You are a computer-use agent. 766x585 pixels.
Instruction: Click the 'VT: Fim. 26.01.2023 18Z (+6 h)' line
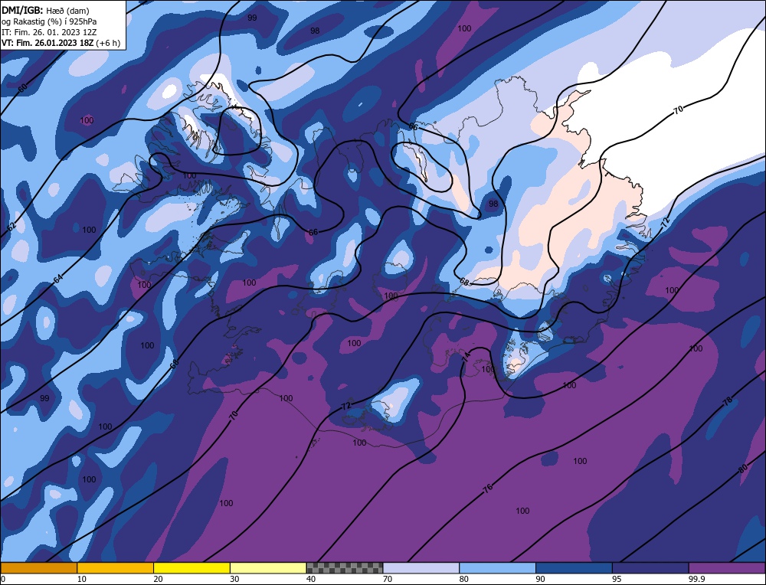pyautogui.click(x=61, y=42)
